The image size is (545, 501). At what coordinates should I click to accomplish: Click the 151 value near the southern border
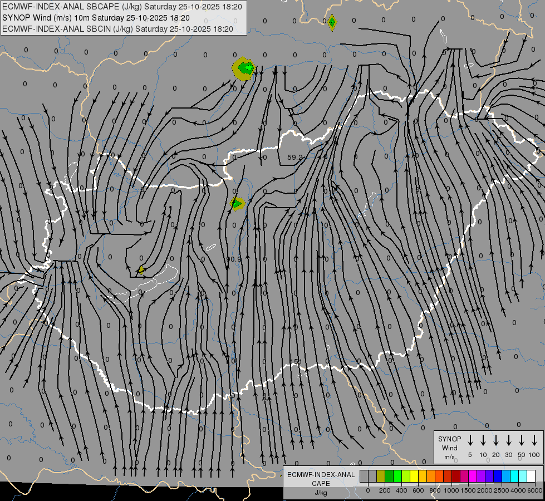296,362
